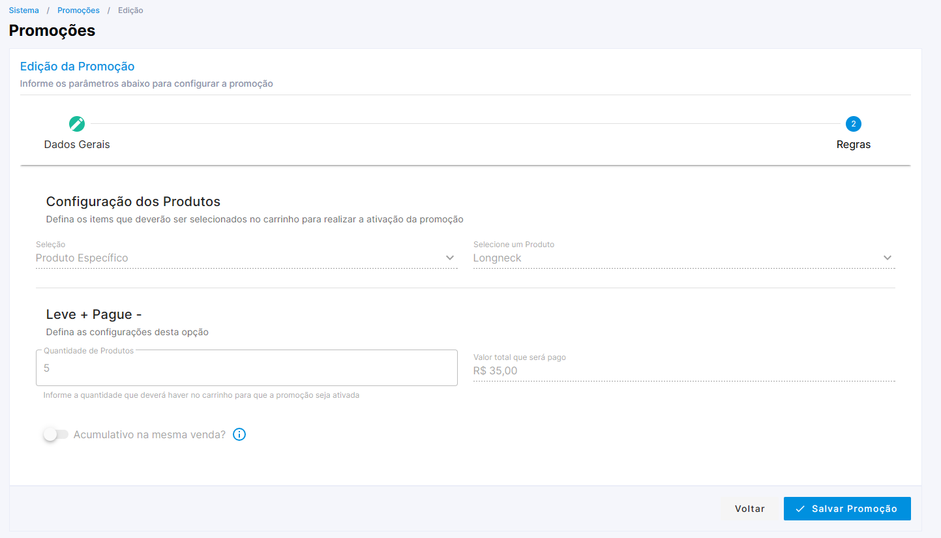Click the Voltar button
This screenshot has height=538, width=941.
click(750, 509)
